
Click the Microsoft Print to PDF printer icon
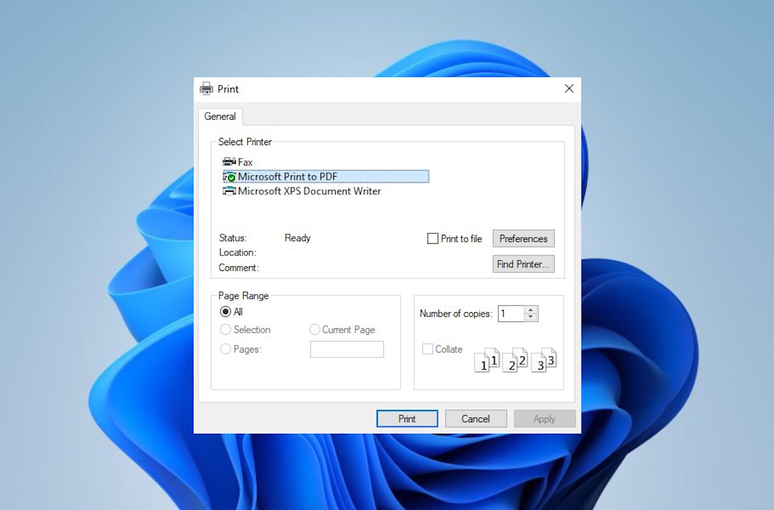tap(229, 177)
